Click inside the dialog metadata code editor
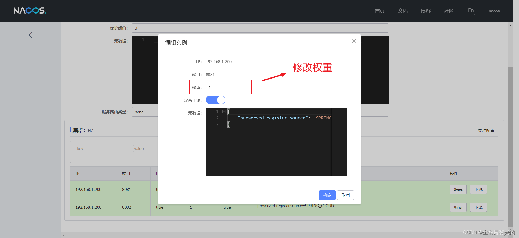Screen dimensions: 519x238 coord(276,142)
